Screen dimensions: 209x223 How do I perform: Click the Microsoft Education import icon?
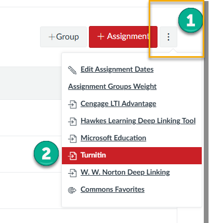[72, 139]
